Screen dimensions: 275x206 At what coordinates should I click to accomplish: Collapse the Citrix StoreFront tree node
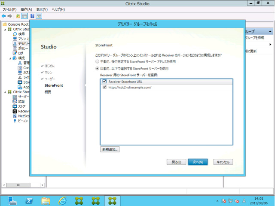tap(5, 92)
